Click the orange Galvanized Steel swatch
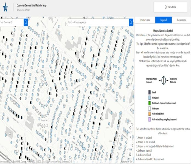This screenshot has height=164, width=191. tap(150, 114)
